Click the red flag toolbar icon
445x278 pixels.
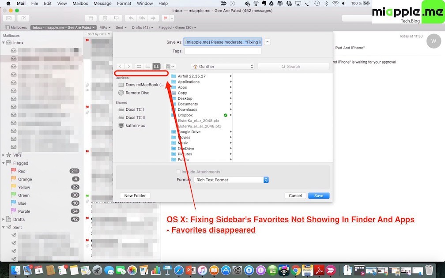(165, 18)
